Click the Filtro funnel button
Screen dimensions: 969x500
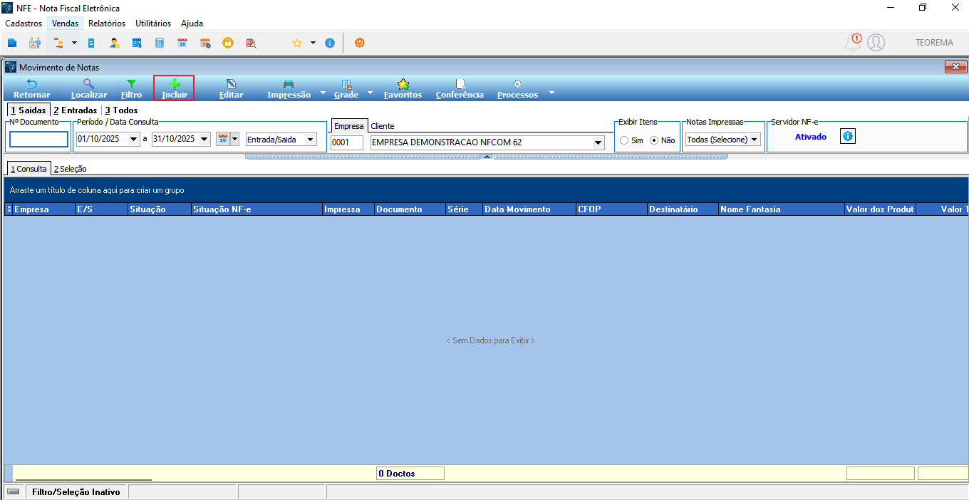tap(132, 89)
